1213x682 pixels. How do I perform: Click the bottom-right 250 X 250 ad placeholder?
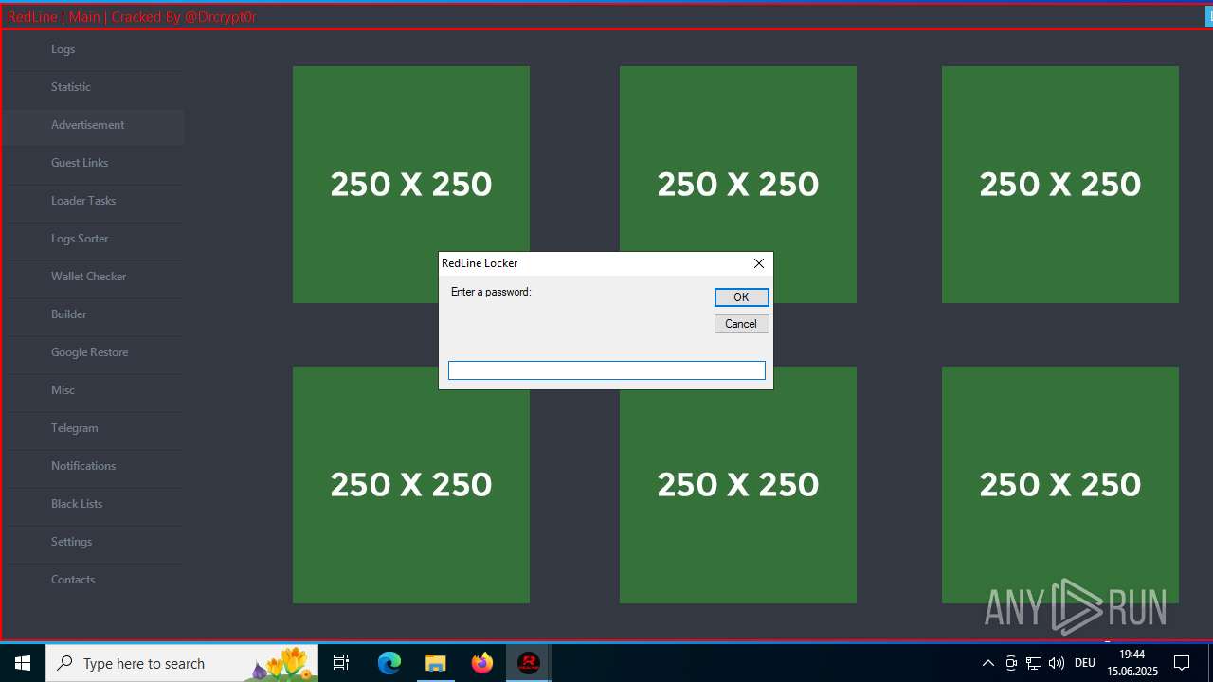pyautogui.click(x=1060, y=485)
